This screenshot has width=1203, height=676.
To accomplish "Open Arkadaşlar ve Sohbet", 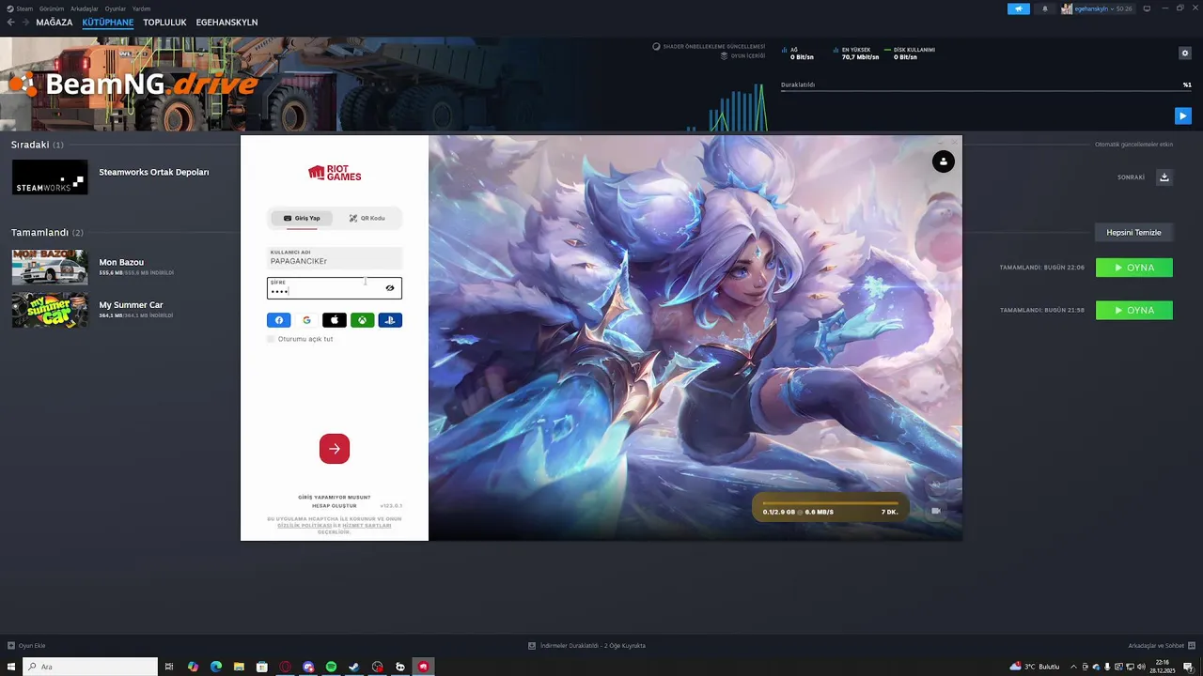I will pos(1162,646).
